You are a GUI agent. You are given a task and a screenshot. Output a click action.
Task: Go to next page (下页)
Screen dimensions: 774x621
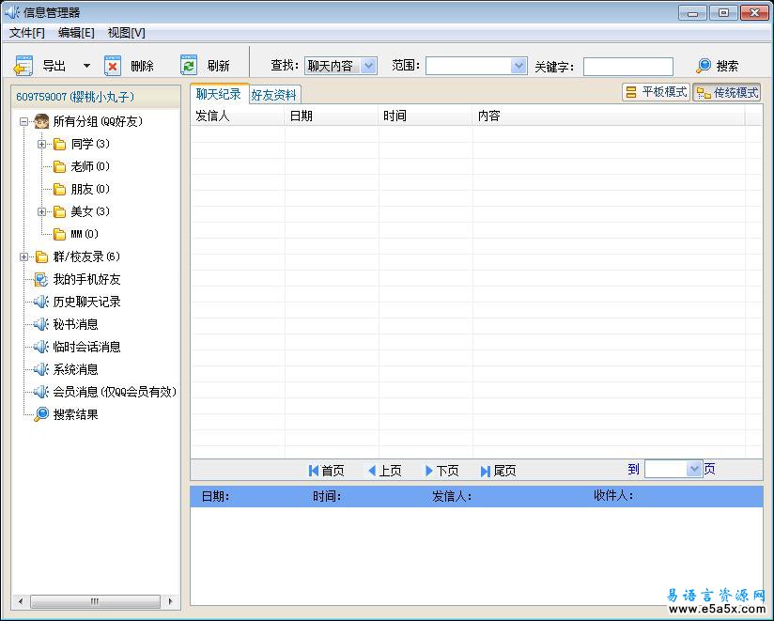[441, 471]
